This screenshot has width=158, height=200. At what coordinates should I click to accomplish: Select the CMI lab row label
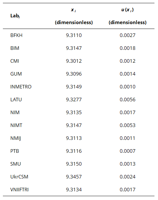15,61
